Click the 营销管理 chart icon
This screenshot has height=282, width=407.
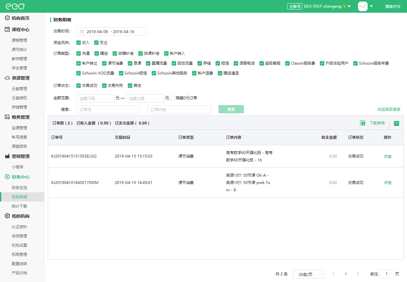(x=7, y=156)
